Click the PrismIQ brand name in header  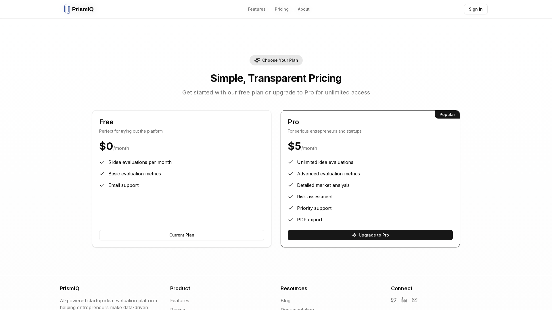click(x=83, y=9)
